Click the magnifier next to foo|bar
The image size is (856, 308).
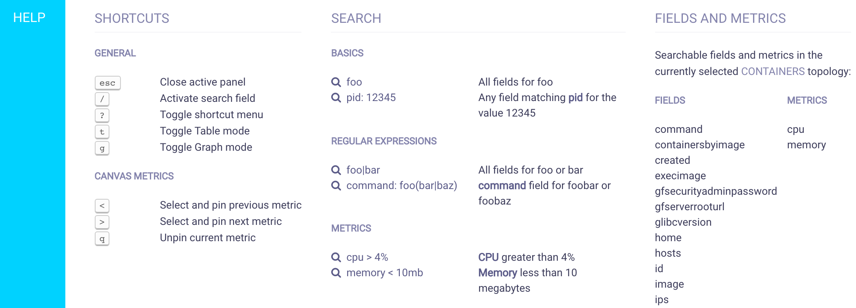(x=336, y=170)
